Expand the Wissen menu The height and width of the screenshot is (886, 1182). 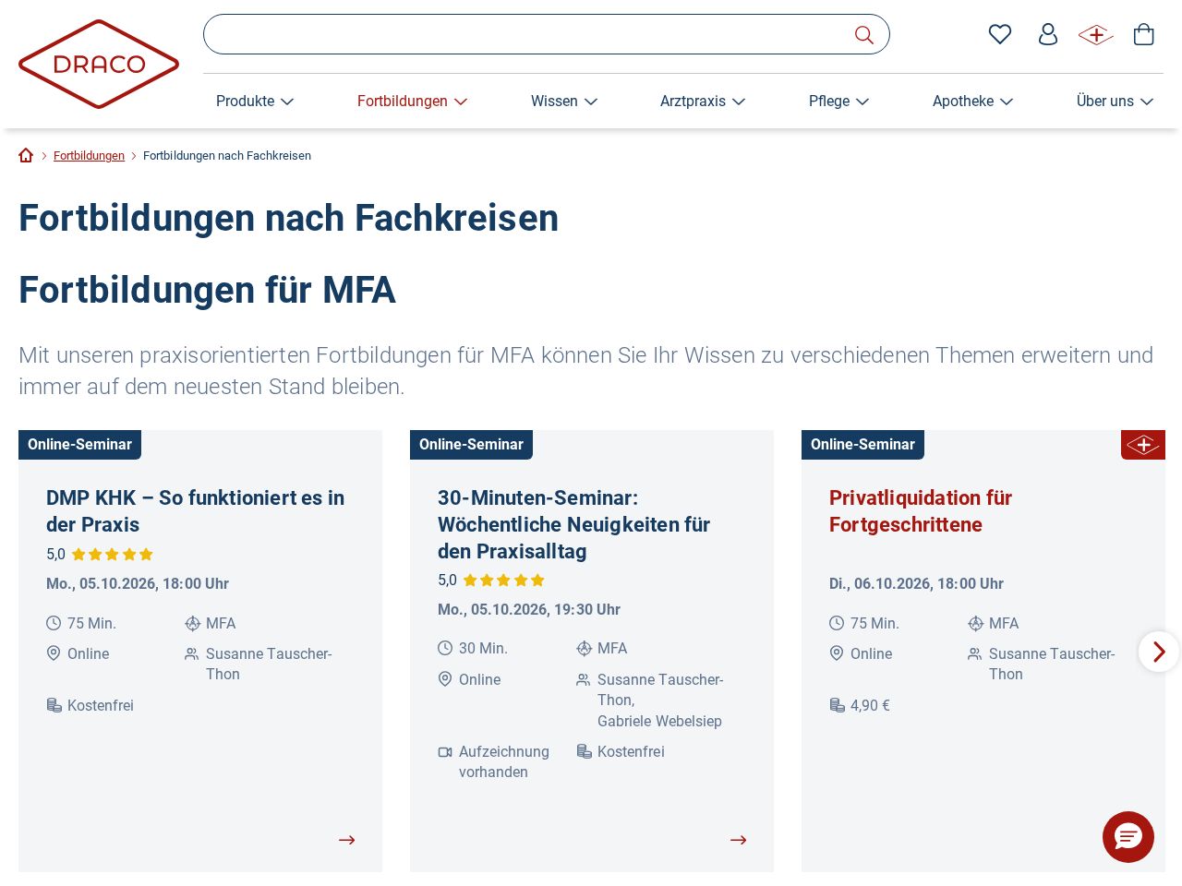(x=564, y=102)
